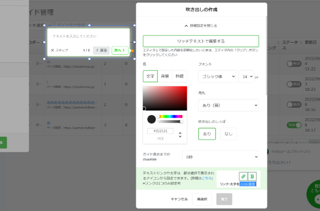Click highlighted ここに設定 sample text

click(x=248, y=184)
